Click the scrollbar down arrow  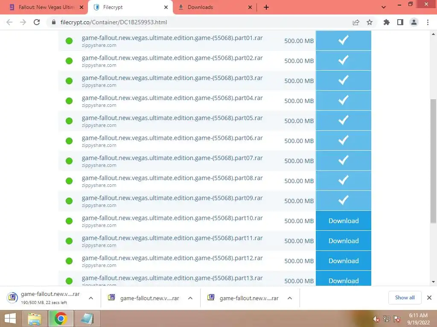(433, 282)
